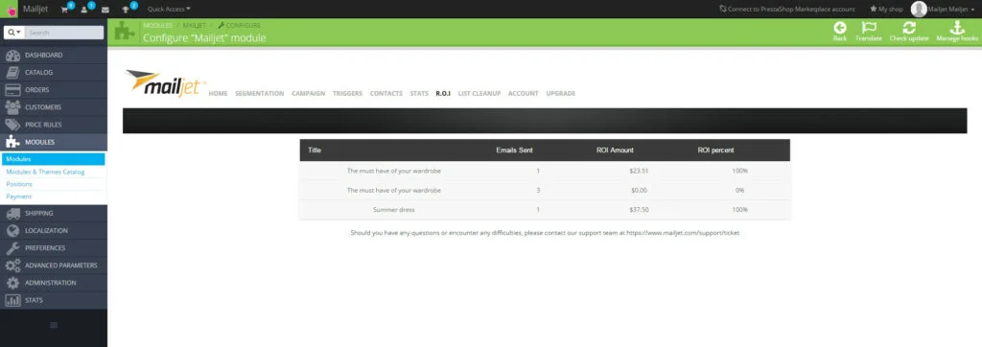Click in the sidebar search field
The width and height of the screenshot is (982, 347).
click(x=64, y=33)
